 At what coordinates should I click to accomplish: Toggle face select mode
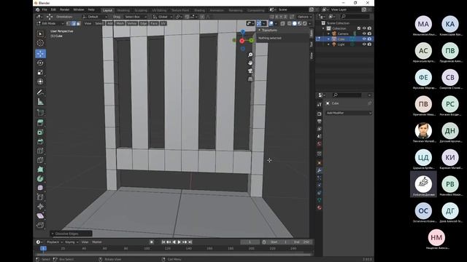click(78, 23)
